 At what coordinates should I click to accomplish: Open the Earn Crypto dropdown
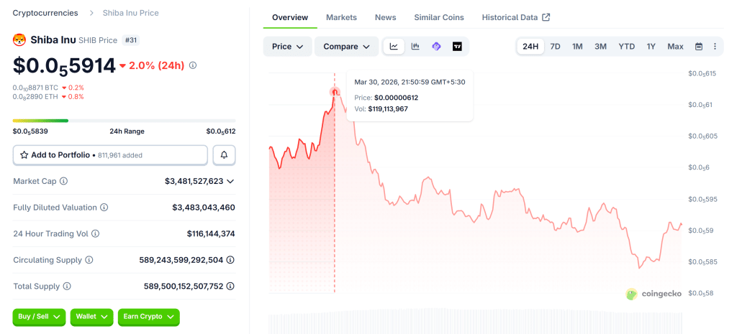[148, 317]
